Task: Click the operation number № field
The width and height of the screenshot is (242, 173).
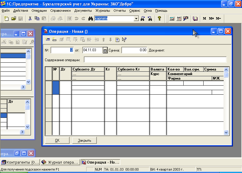Action: pos(62,50)
